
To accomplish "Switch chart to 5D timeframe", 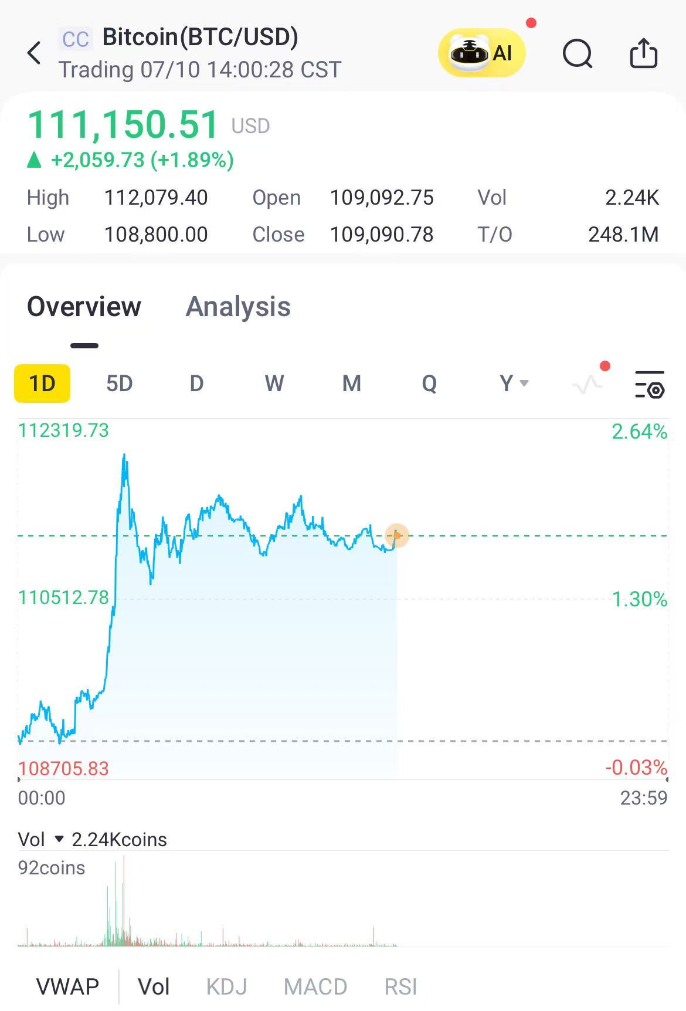I will coord(120,384).
